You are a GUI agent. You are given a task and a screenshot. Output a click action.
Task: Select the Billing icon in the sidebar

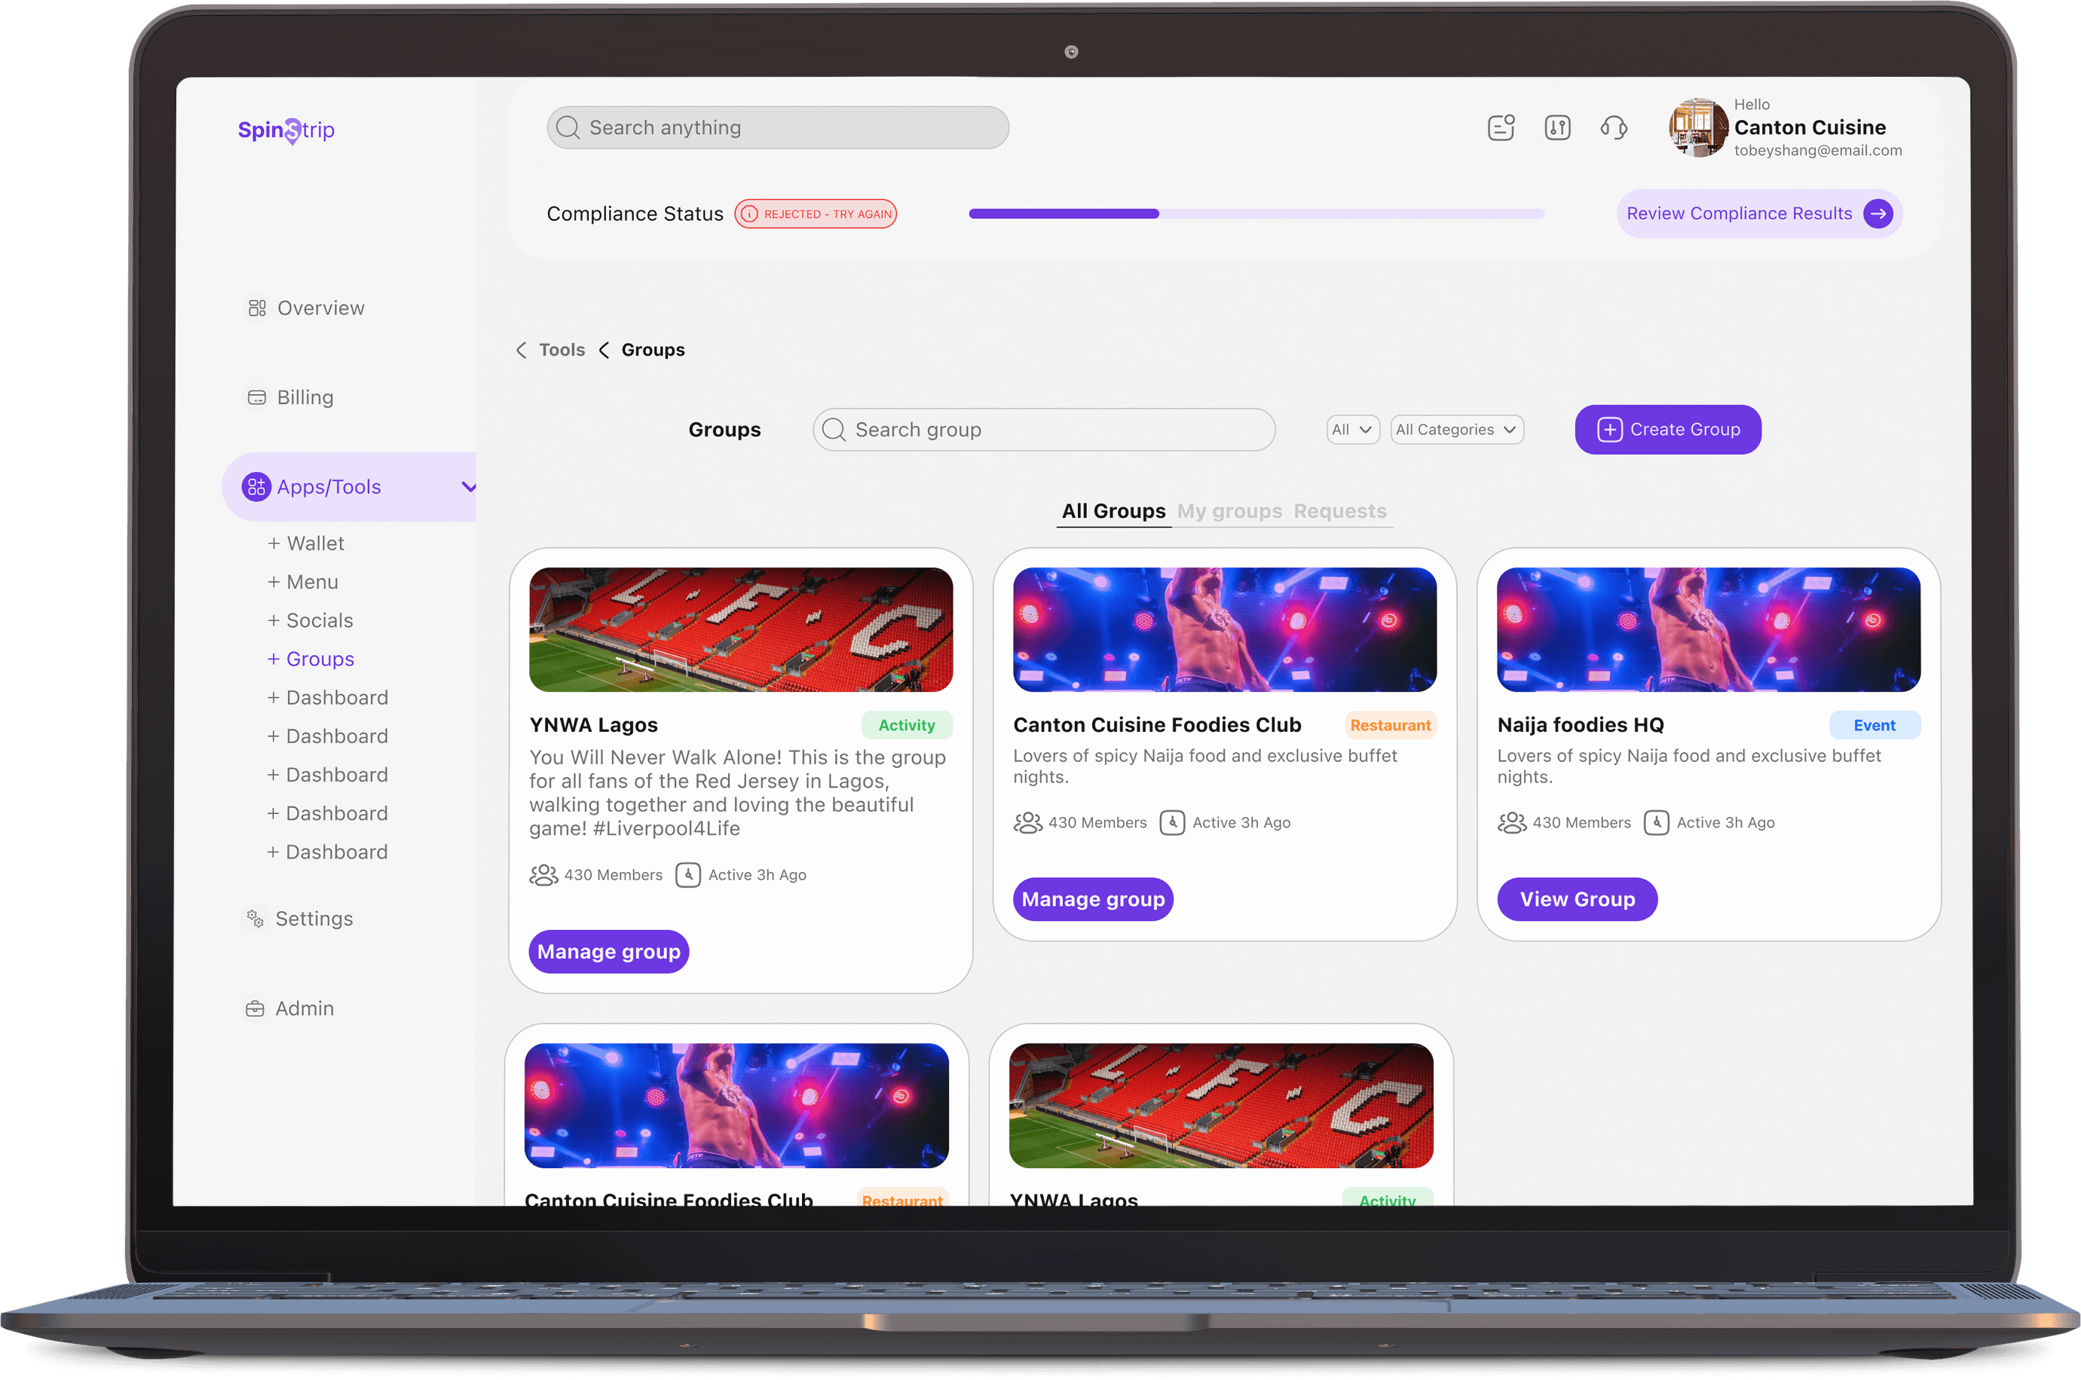[257, 397]
